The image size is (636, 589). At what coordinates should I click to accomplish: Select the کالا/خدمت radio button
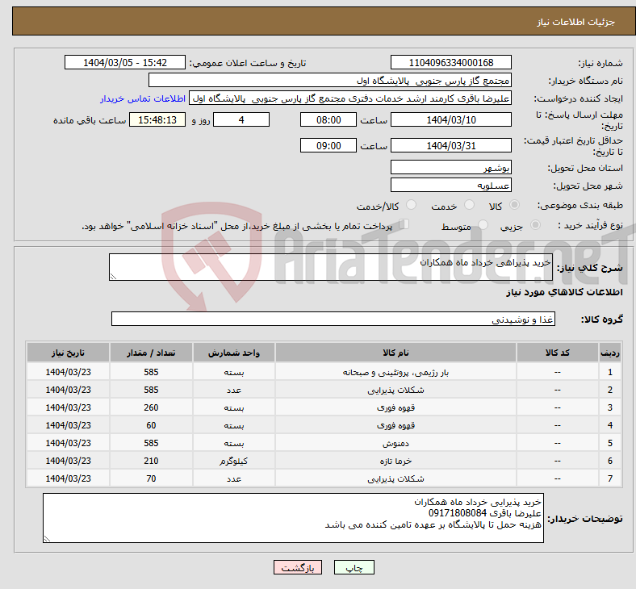[411, 205]
